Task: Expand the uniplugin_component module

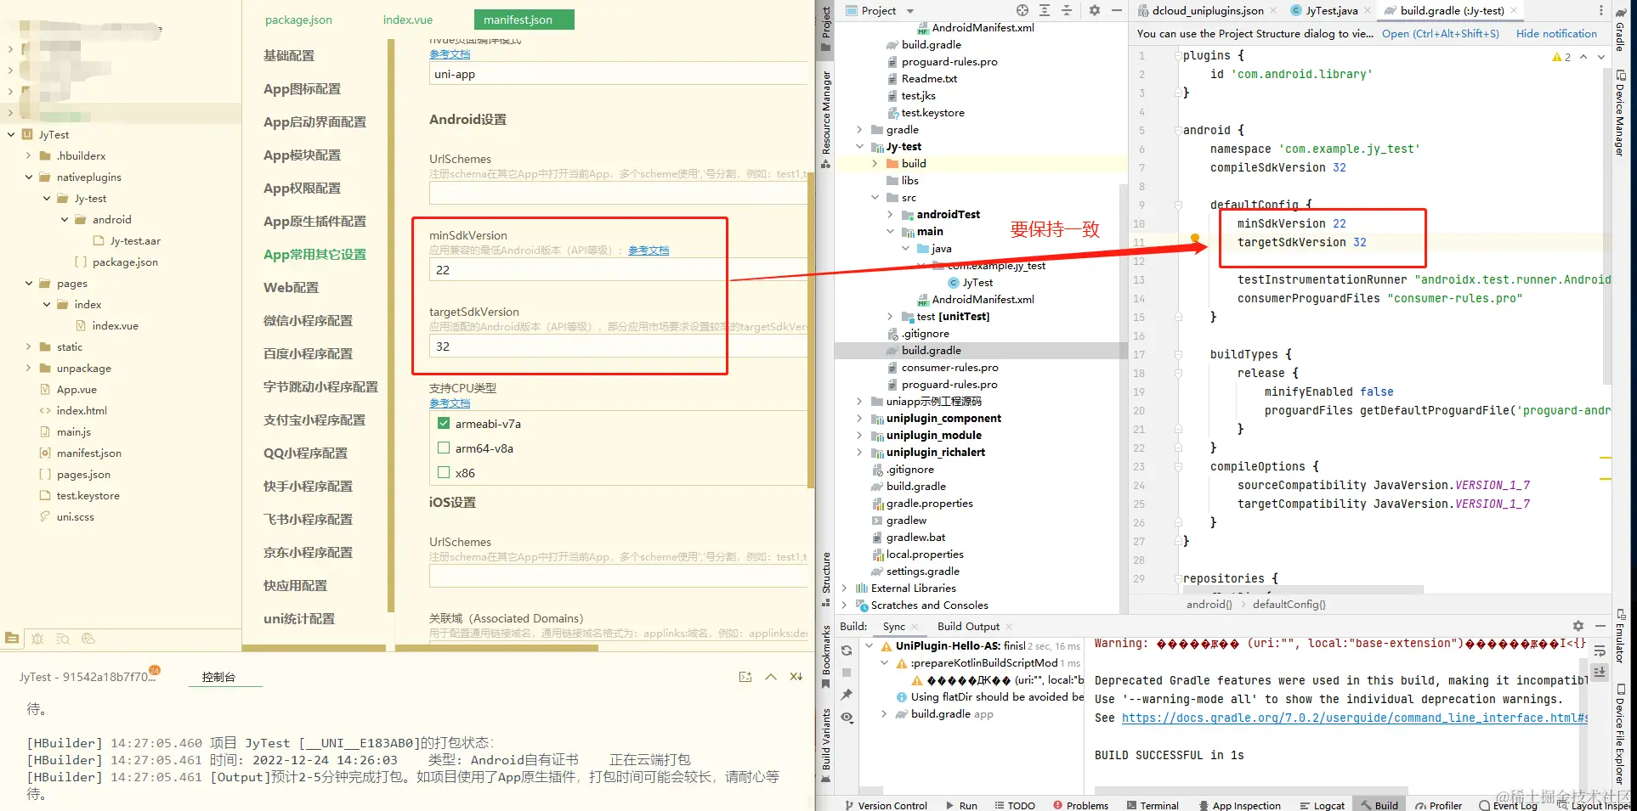Action: click(x=859, y=419)
